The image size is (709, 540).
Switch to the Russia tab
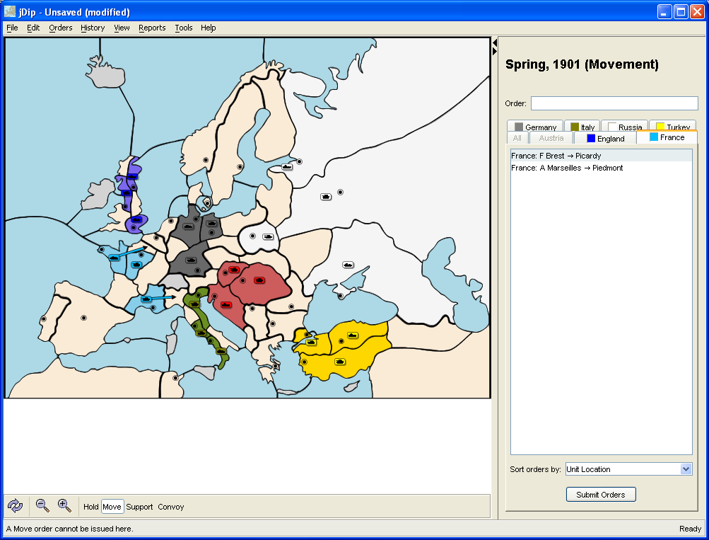(x=625, y=126)
